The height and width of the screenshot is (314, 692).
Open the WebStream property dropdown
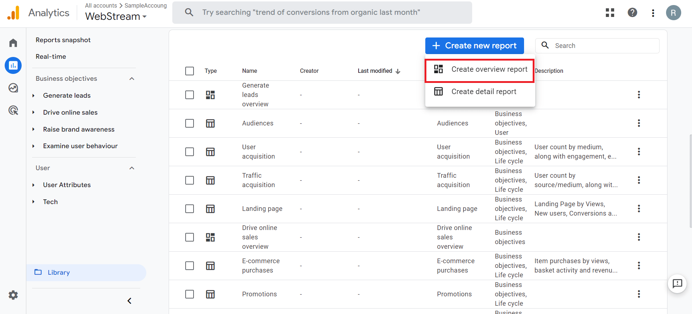pyautogui.click(x=116, y=16)
